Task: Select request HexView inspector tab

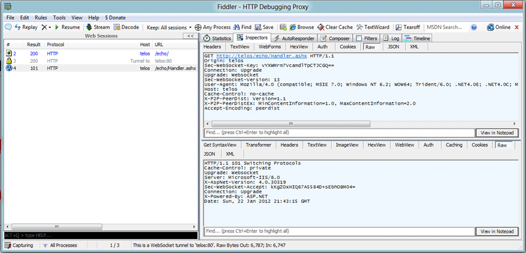Action: 299,47
